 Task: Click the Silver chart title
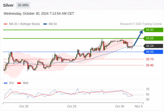(8, 5)
